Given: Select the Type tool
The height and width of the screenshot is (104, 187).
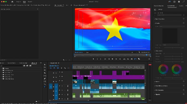Looking at the screenshot, I should tap(45, 87).
